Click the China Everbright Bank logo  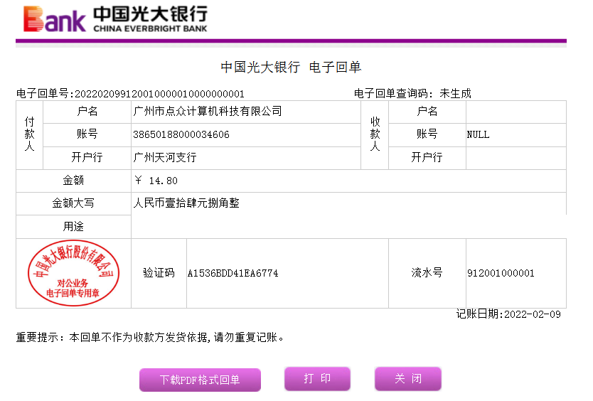(x=115, y=19)
